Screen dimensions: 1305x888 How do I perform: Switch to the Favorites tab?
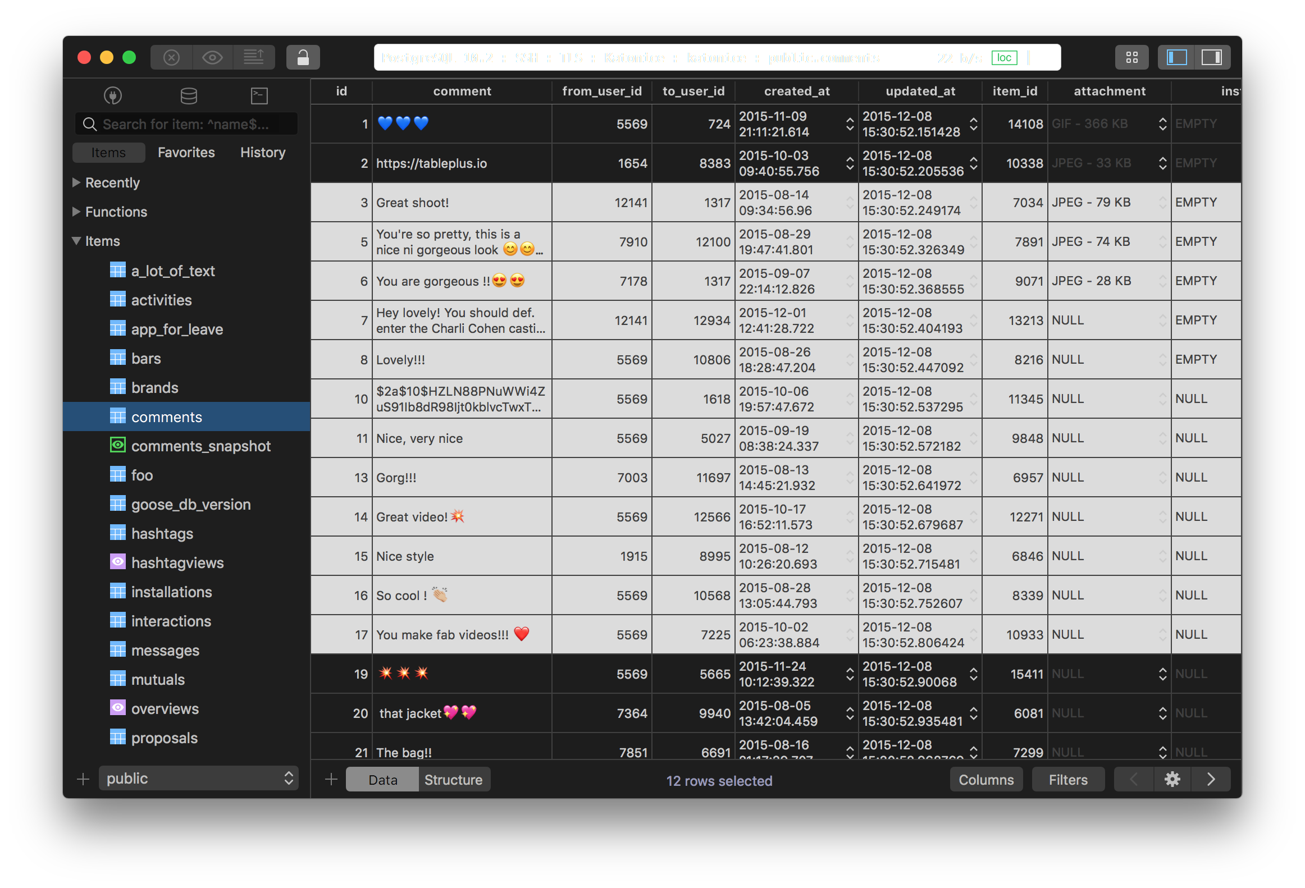tap(186, 152)
